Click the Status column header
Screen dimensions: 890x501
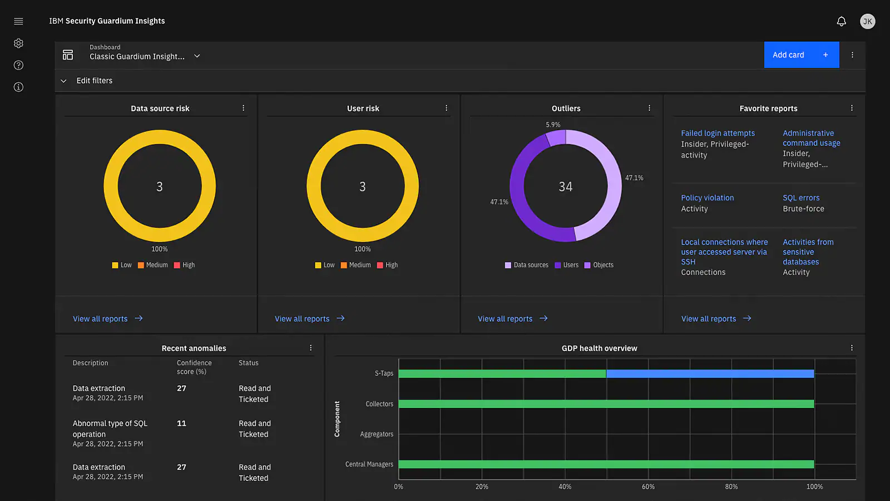coord(249,363)
